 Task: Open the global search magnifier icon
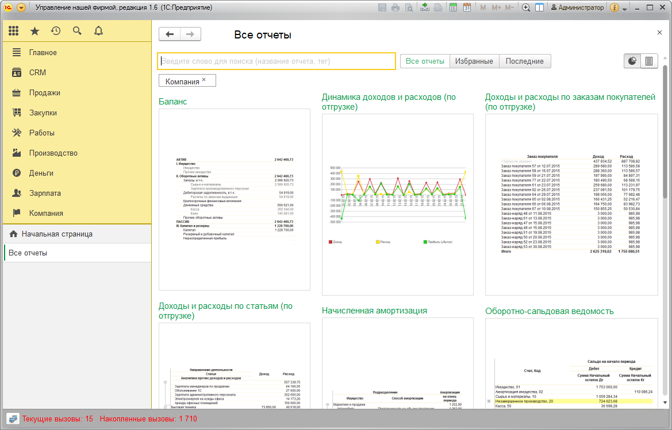click(77, 31)
